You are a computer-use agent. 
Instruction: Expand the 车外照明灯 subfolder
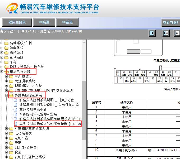[x=6, y=76]
